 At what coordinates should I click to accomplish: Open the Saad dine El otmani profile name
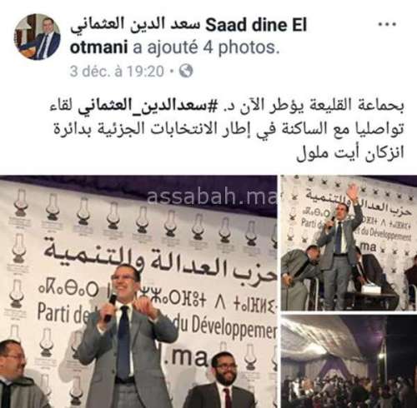188,36
